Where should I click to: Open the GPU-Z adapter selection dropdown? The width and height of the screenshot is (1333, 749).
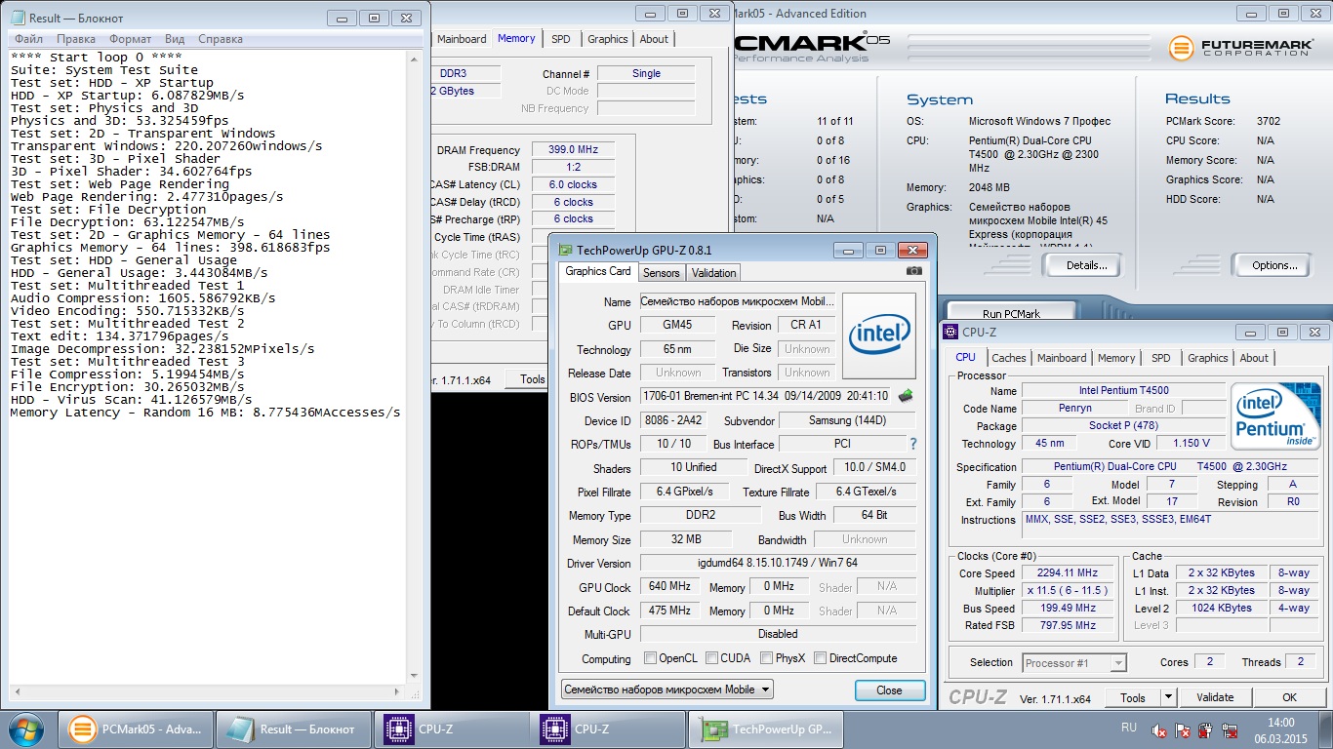667,689
